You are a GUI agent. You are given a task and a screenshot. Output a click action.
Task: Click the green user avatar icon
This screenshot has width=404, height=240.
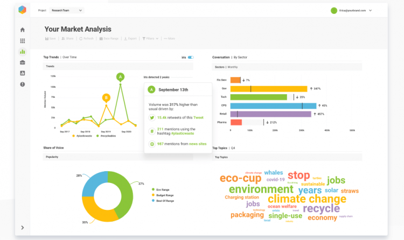334,10
